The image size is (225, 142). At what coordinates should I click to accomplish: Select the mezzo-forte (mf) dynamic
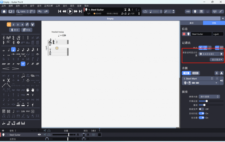pyautogui.click(x=23, y=64)
